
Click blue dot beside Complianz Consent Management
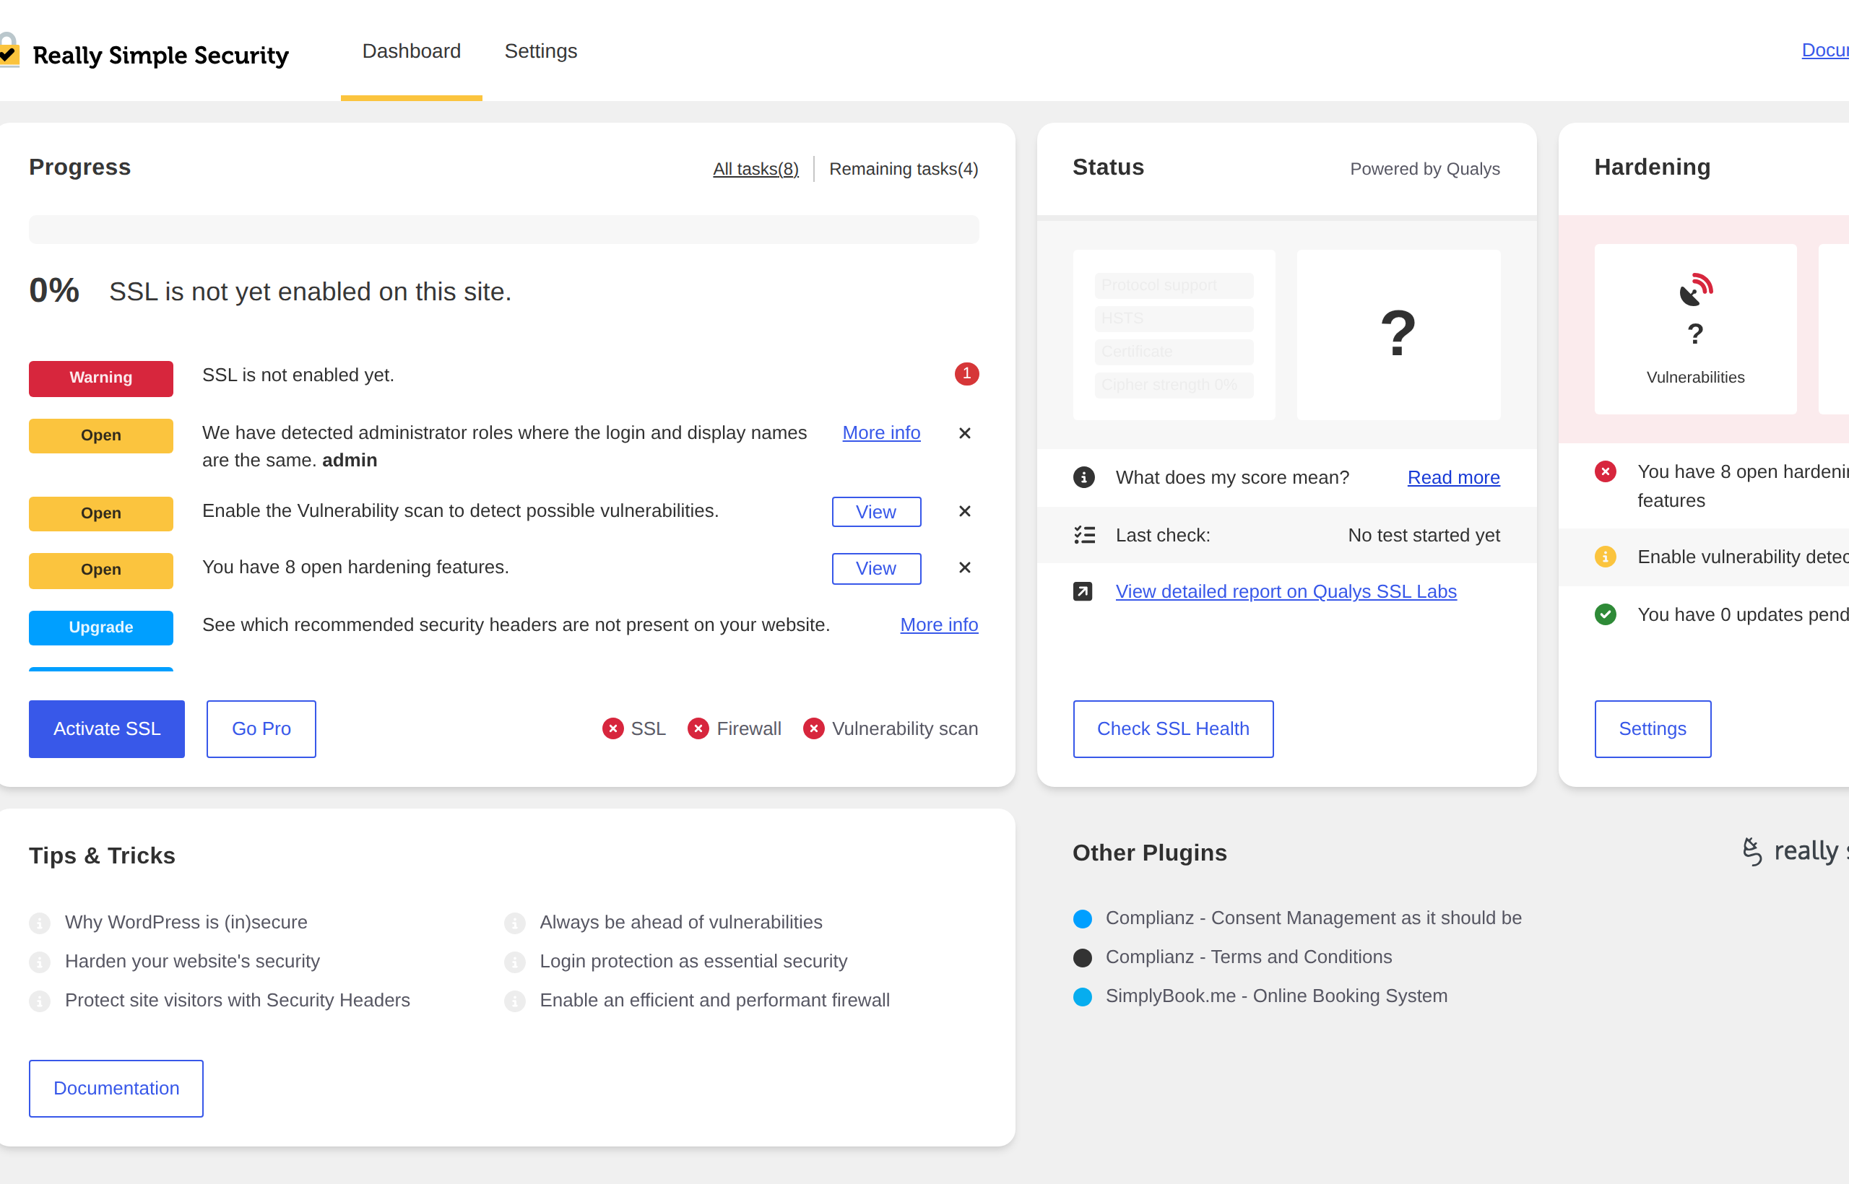click(1083, 919)
